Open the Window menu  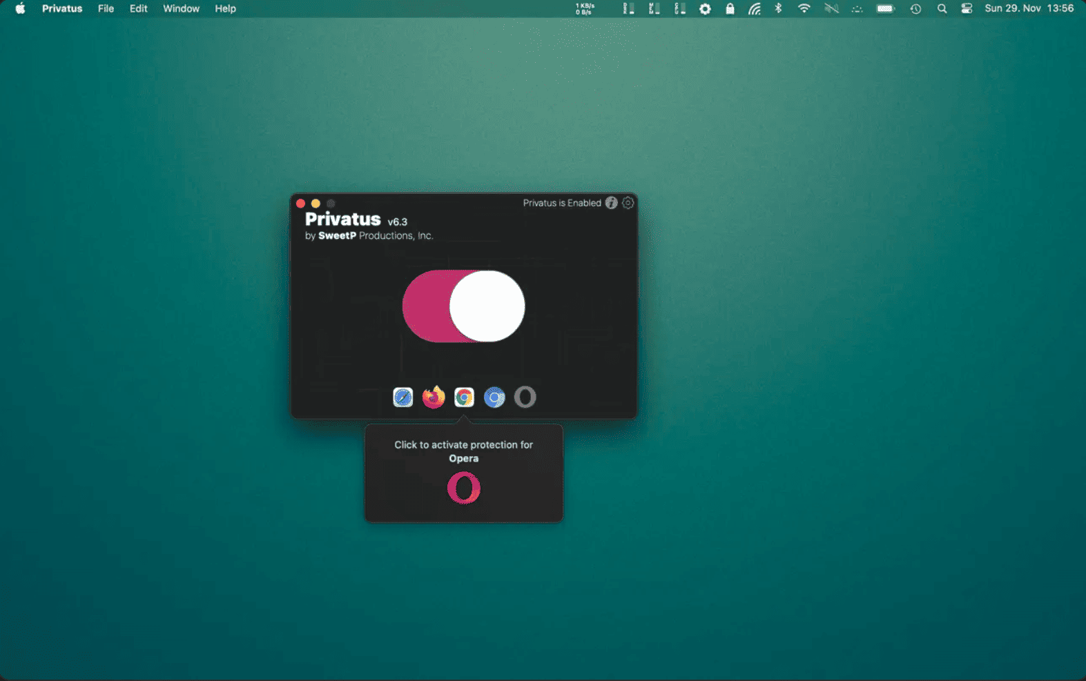[x=181, y=8]
